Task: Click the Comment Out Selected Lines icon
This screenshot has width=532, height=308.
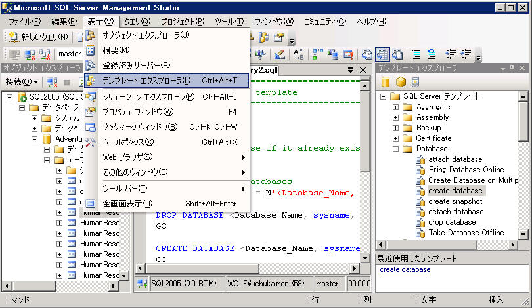Action: [x=416, y=54]
